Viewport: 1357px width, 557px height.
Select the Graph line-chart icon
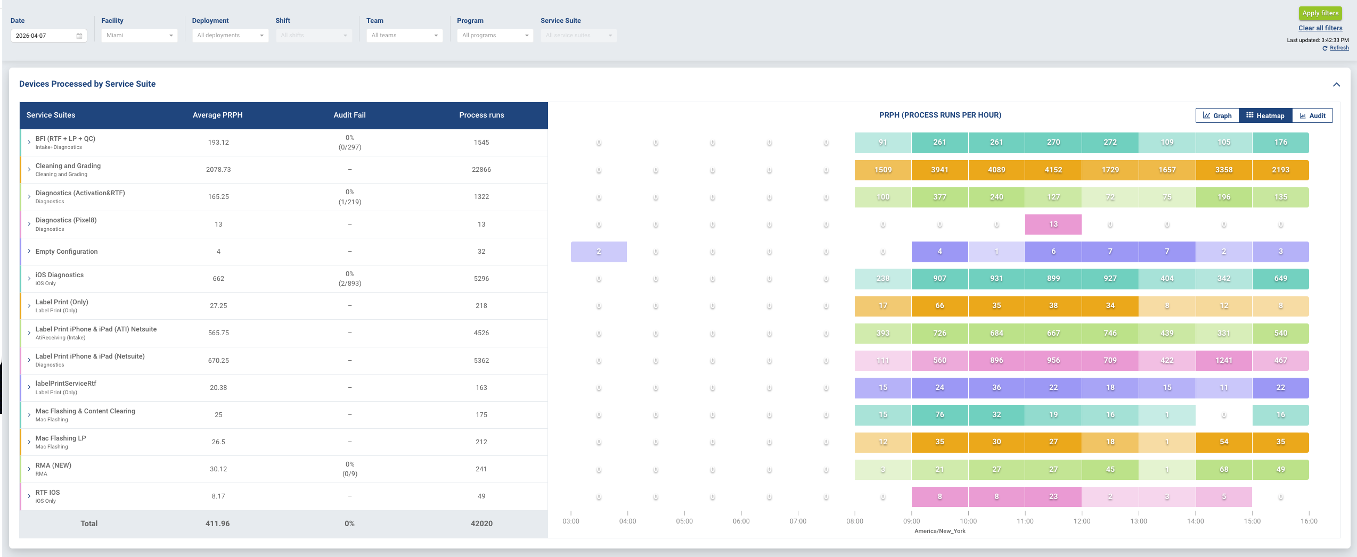1206,115
